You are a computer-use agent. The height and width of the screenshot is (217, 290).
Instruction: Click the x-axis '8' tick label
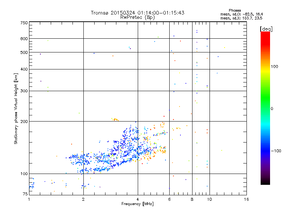coord(192,199)
